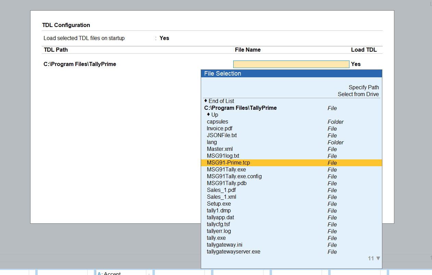
Task: Choose End of List option
Action: (221, 101)
